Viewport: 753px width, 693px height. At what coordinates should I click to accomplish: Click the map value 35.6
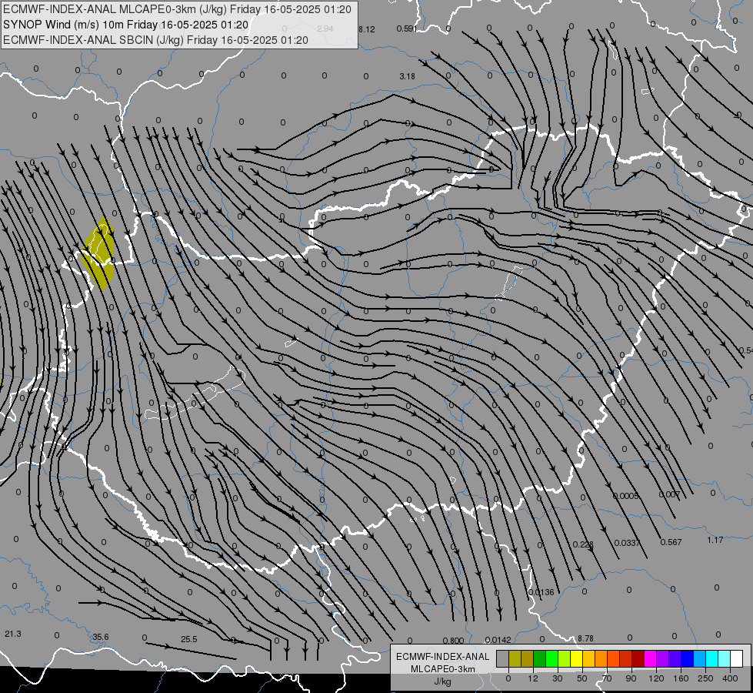coord(101,638)
